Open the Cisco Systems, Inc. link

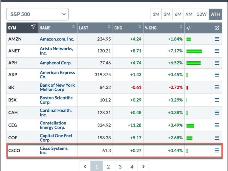point(54,150)
